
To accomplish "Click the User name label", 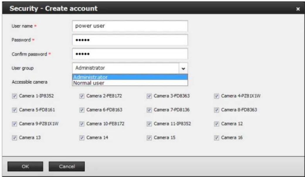I will point(22,26).
